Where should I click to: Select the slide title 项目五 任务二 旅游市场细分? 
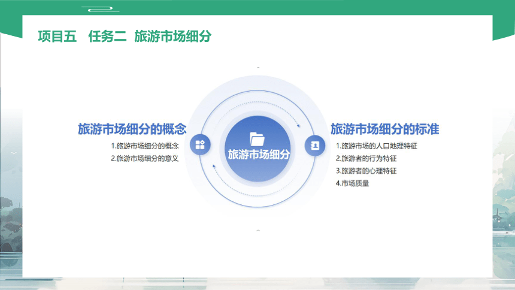[125, 36]
